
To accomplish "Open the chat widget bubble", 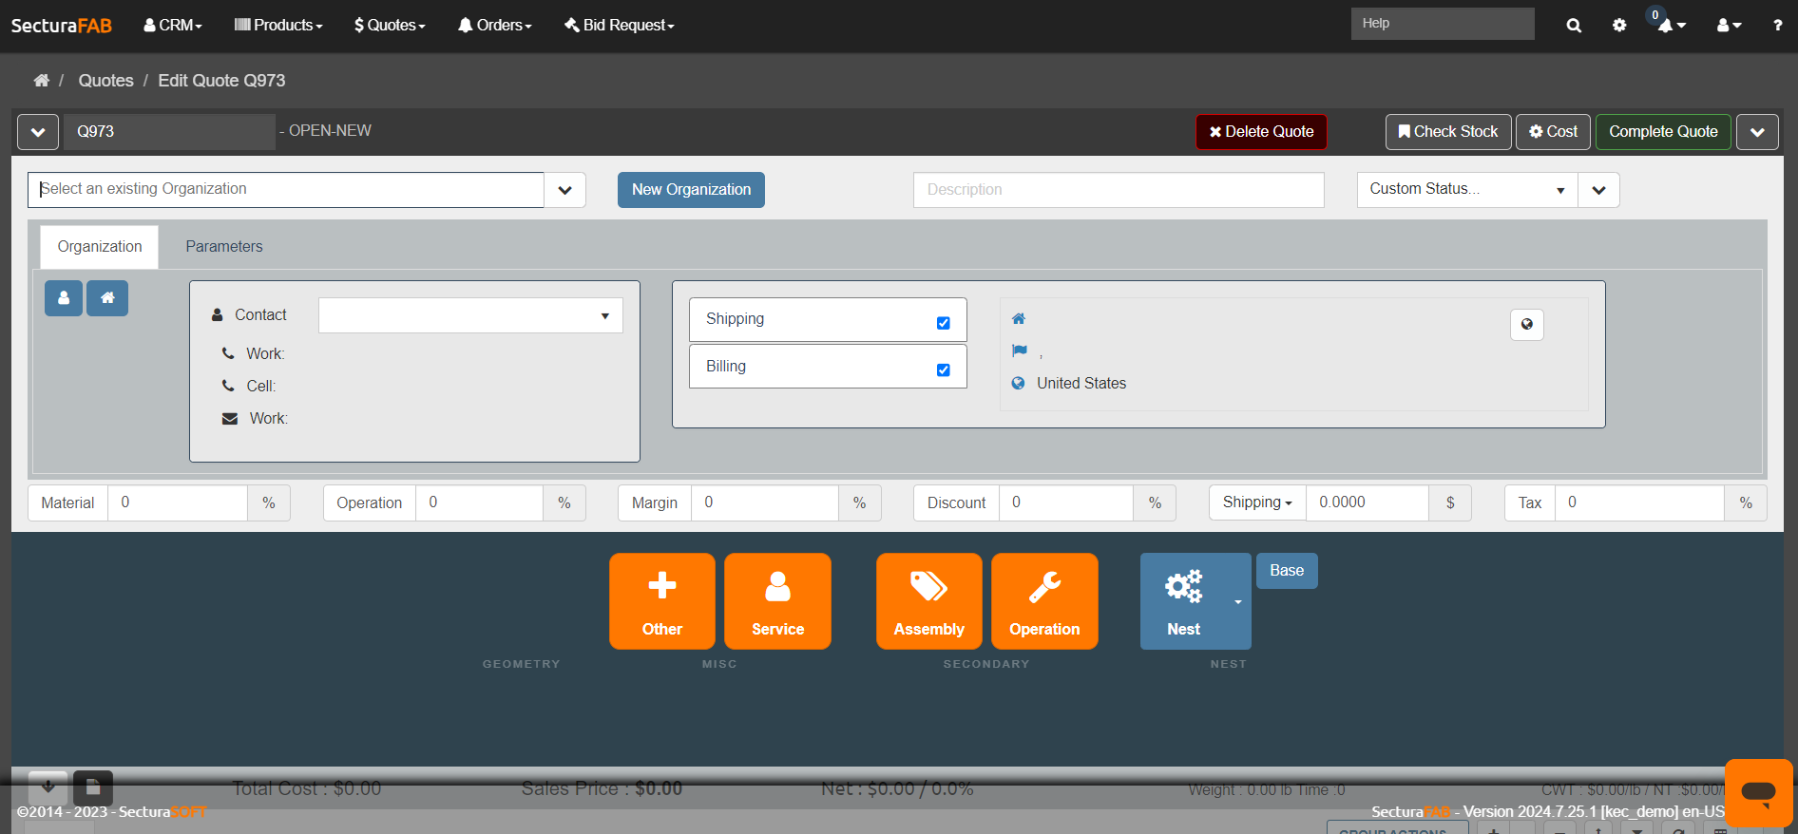I will [x=1758, y=792].
